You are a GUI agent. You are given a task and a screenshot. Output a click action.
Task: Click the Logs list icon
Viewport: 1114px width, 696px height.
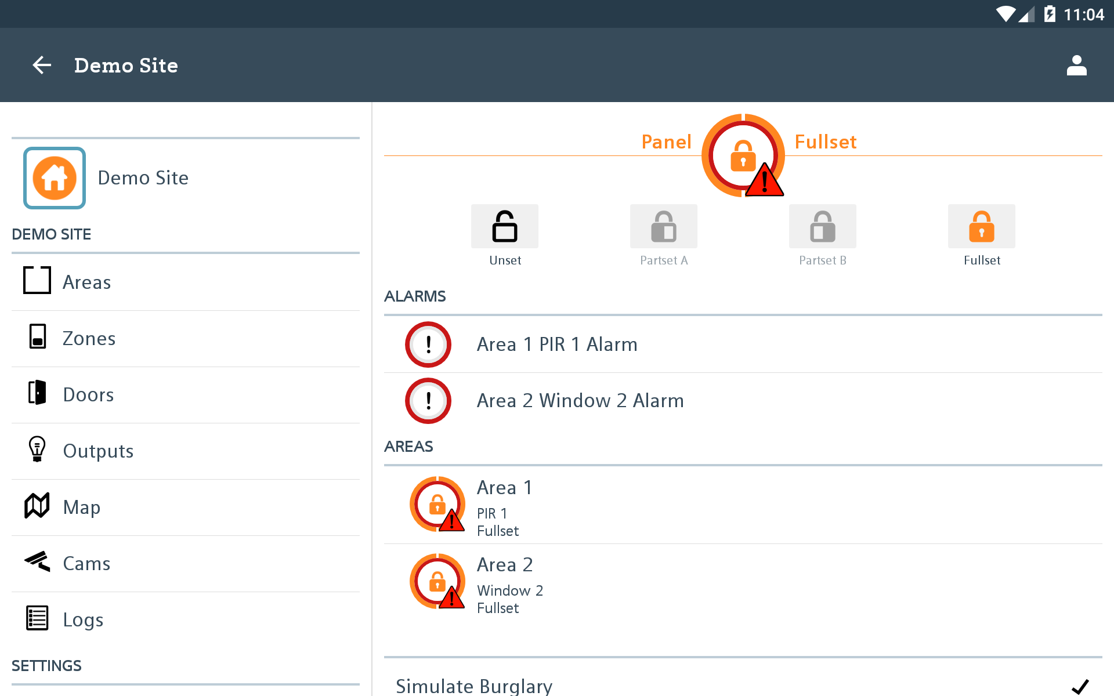click(x=37, y=618)
